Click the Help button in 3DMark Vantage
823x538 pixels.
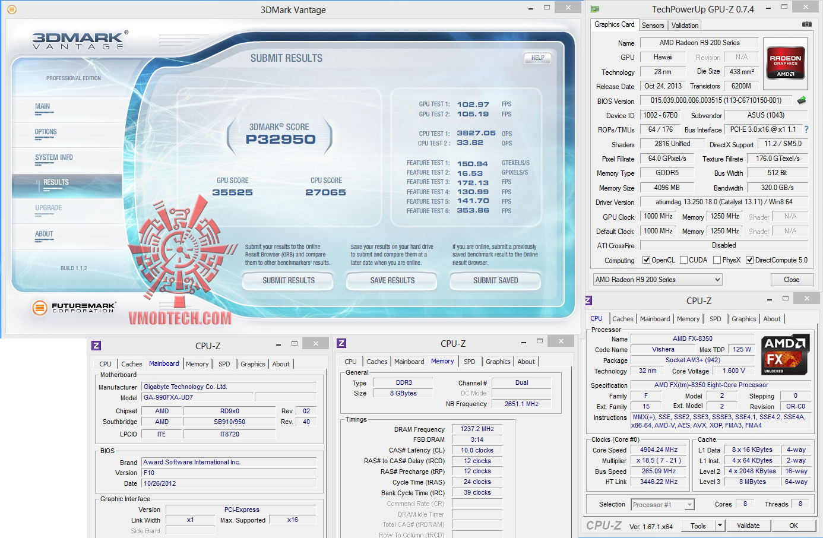point(537,58)
